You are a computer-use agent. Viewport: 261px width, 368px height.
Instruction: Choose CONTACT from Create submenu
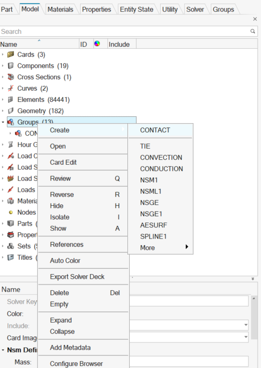point(160,130)
